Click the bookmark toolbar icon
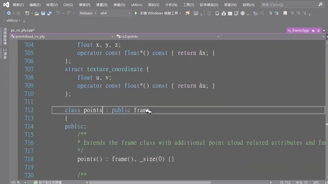 [285, 13]
